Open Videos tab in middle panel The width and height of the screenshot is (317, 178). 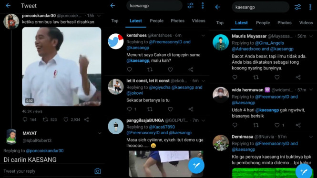(198, 21)
